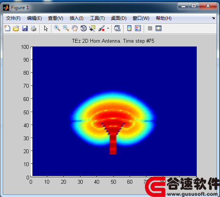Click the New Figure icon
This screenshot has width=220, height=197.
pyautogui.click(x=7, y=28)
